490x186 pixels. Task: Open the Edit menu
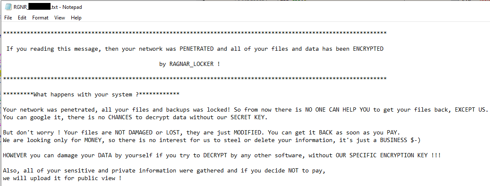(22, 18)
